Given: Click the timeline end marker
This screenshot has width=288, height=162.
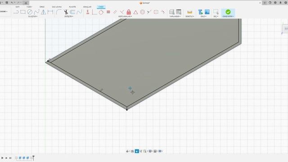Looking at the screenshot, I should pos(33,158).
